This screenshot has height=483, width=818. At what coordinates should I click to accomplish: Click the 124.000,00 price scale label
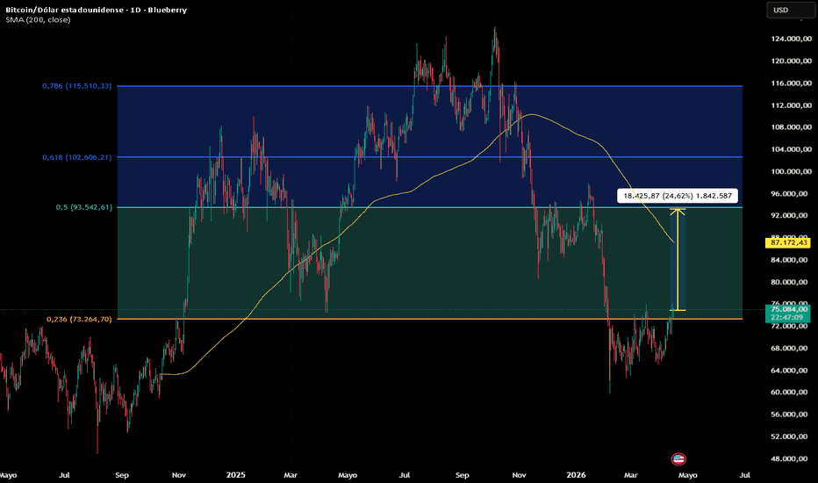[x=791, y=39]
